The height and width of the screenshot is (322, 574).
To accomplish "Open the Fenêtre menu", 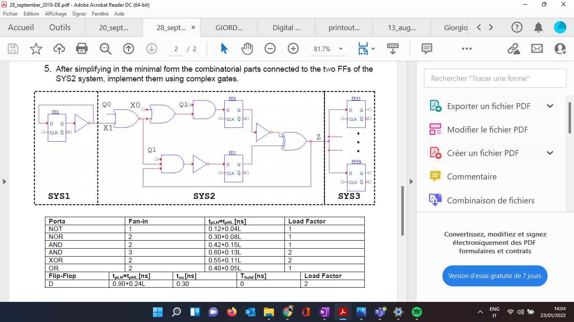I will point(100,14).
